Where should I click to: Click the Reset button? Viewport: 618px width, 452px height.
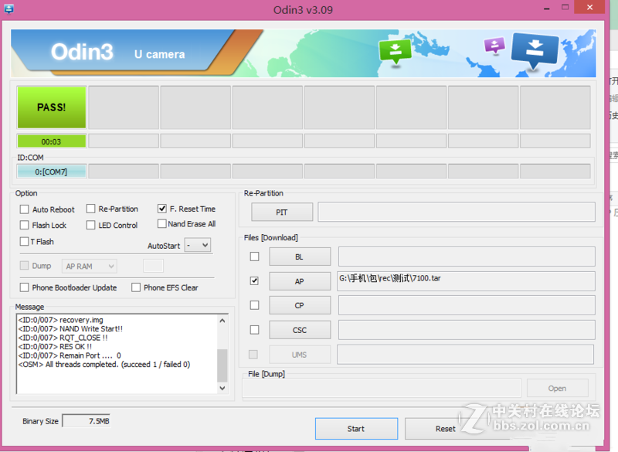(446, 429)
